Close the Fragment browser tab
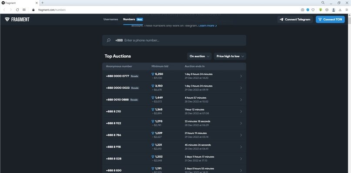 click(37, 3)
